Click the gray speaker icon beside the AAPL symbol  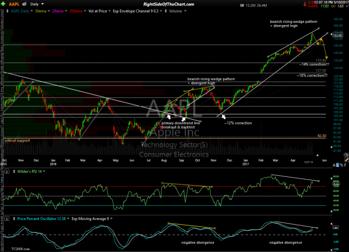click(x=25, y=4)
